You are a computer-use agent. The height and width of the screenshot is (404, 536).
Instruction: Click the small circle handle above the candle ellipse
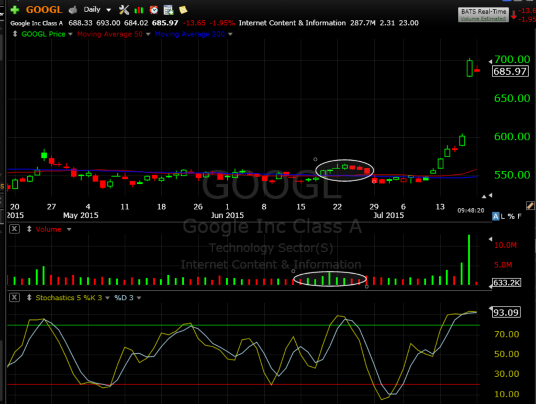point(315,159)
